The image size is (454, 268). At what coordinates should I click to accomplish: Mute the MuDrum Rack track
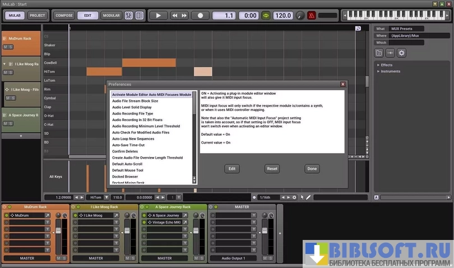coord(6,47)
